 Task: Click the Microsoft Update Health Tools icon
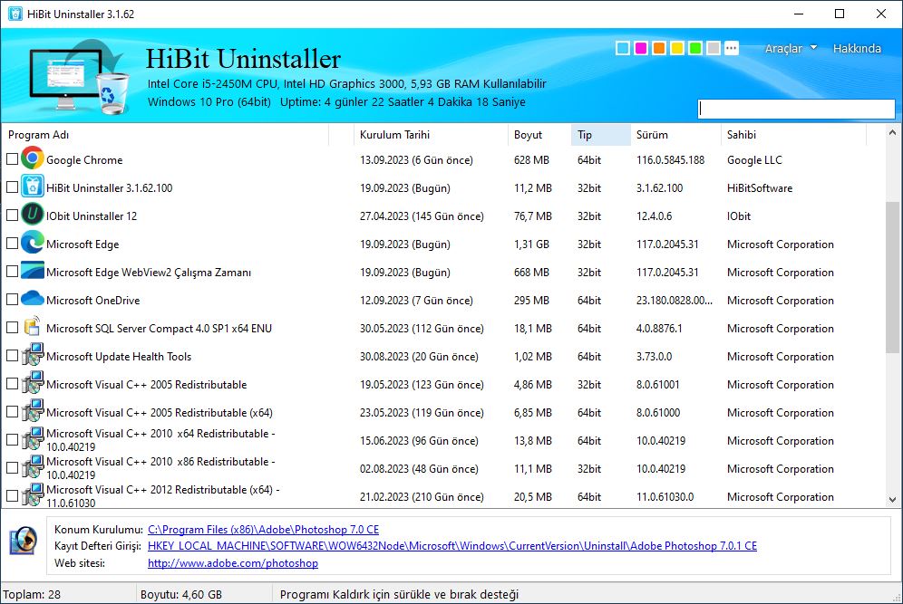click(x=33, y=355)
